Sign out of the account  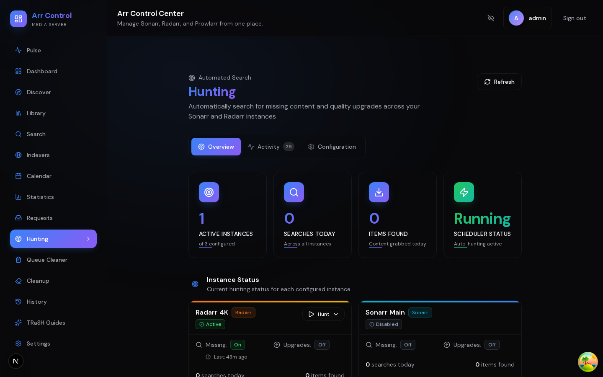tap(575, 18)
